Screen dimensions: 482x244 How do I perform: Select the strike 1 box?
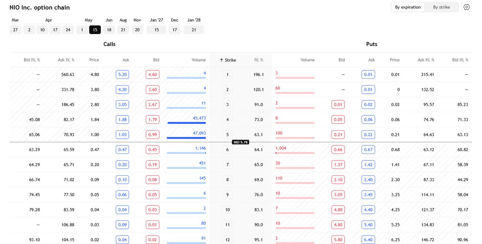point(227,74)
